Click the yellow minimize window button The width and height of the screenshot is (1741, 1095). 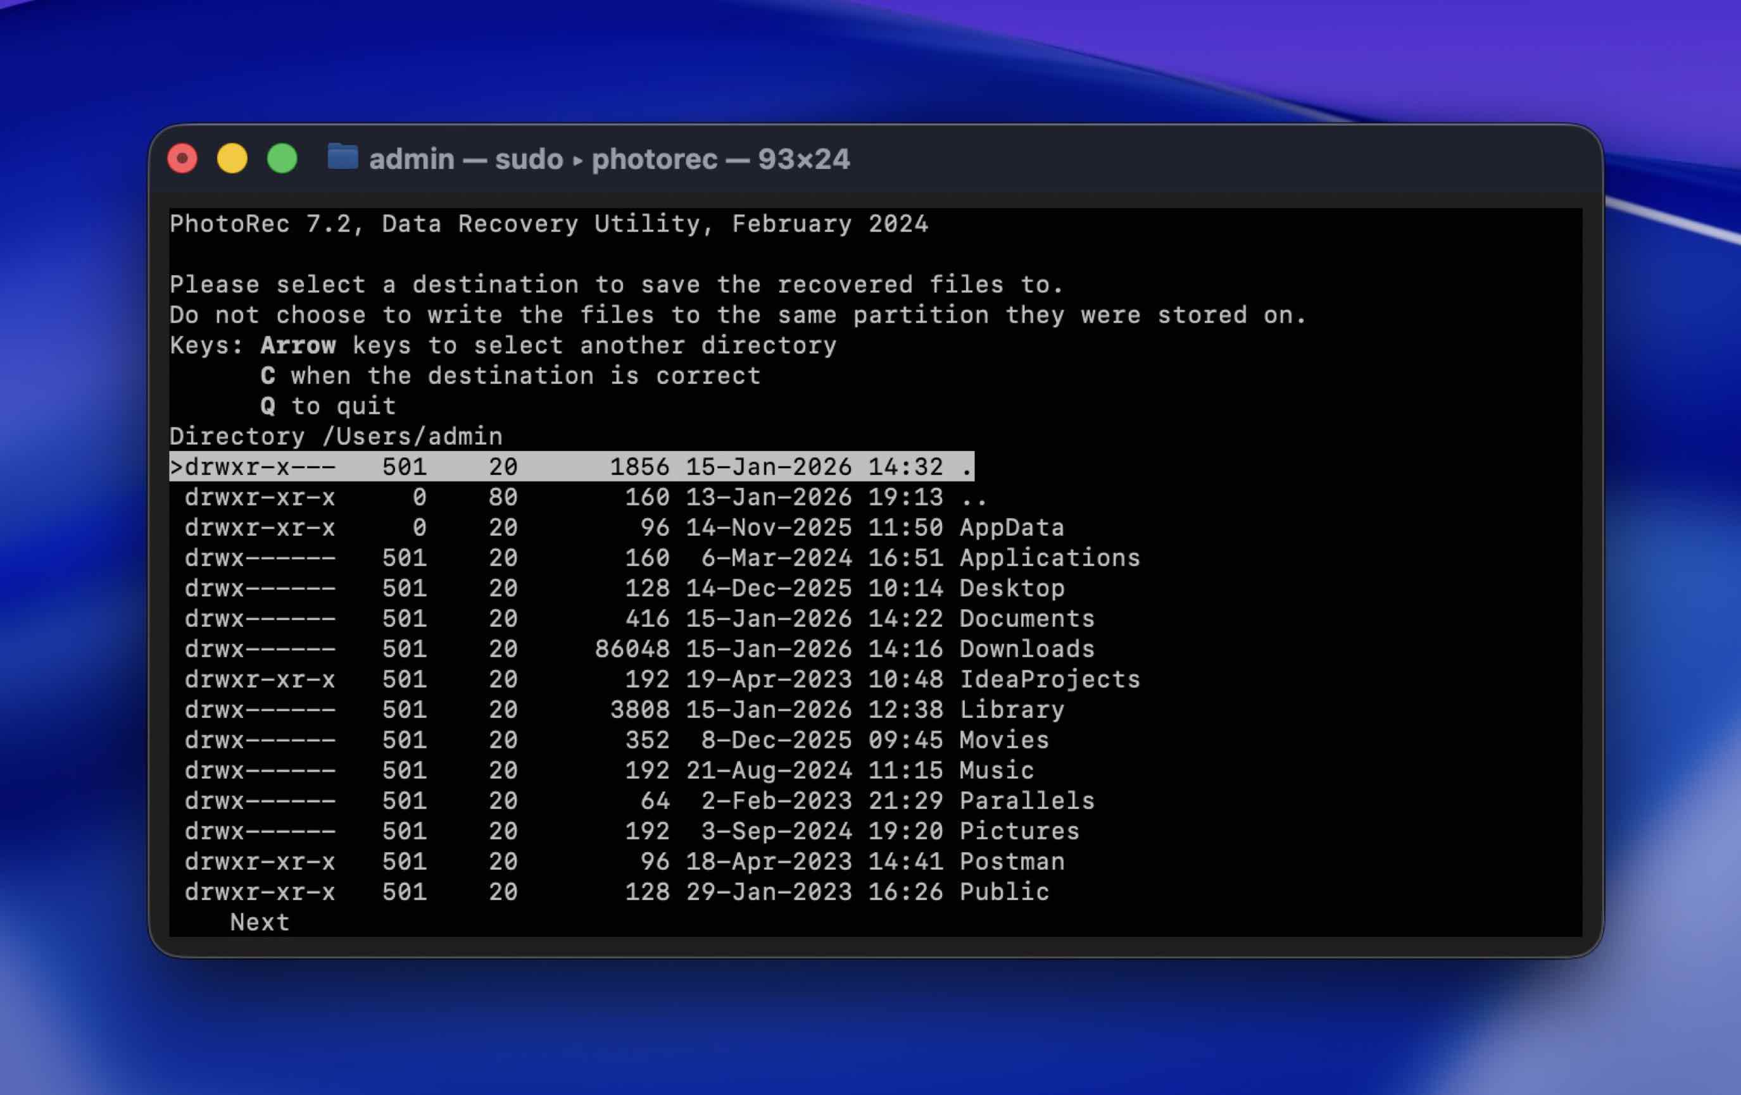(232, 158)
